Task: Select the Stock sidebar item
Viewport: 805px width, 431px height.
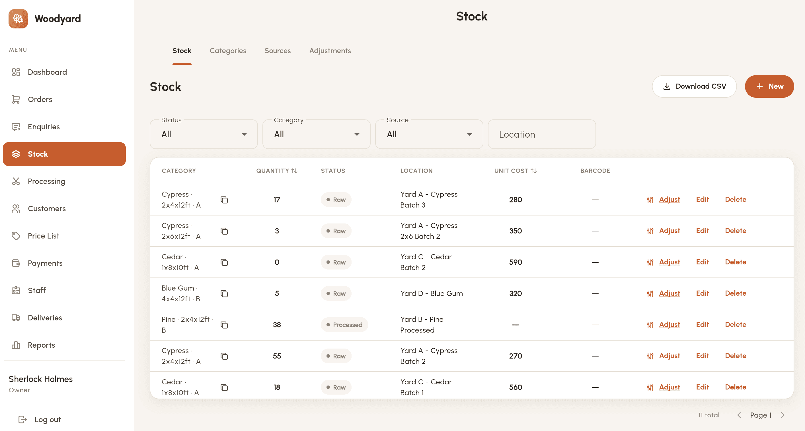Action: [64, 154]
